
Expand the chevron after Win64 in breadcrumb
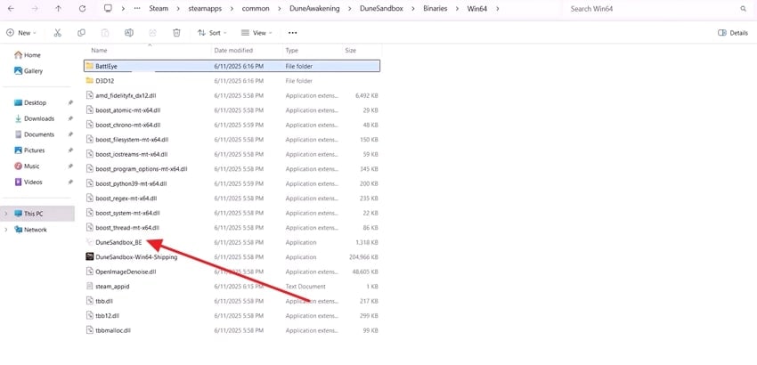tap(497, 9)
